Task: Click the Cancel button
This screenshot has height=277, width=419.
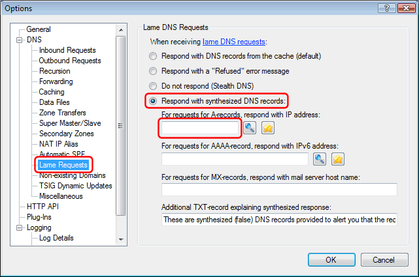Action: [x=384, y=259]
